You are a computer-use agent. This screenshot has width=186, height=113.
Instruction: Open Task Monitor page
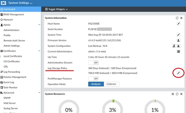[10, 88]
